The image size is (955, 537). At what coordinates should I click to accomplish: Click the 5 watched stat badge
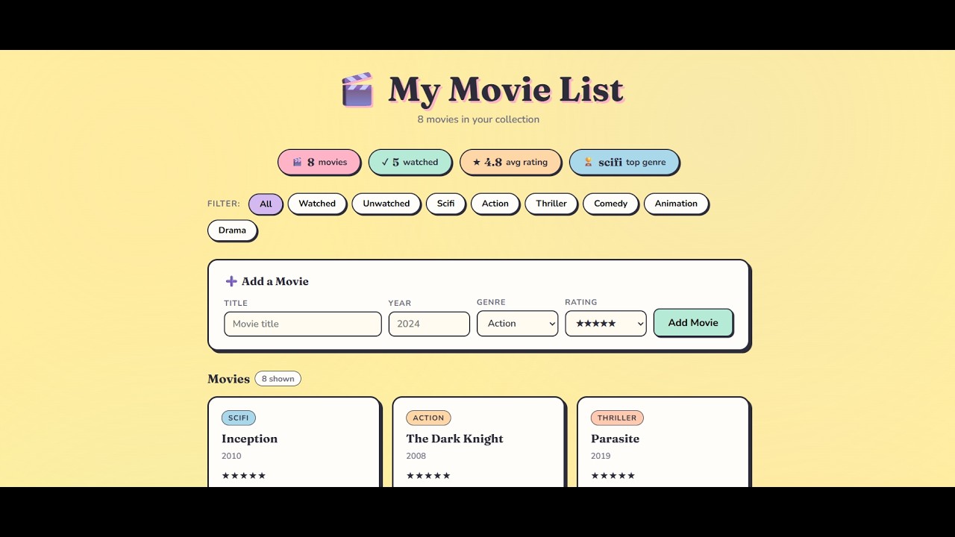click(410, 162)
